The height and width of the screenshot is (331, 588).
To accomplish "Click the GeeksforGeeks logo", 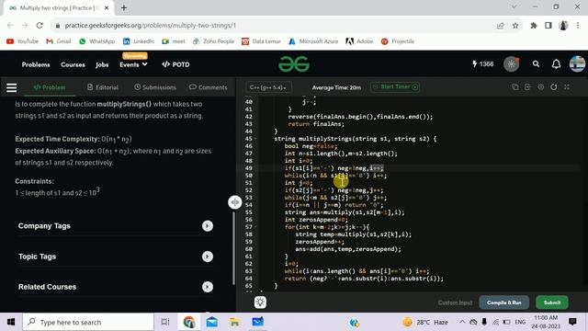I will click(x=294, y=64).
